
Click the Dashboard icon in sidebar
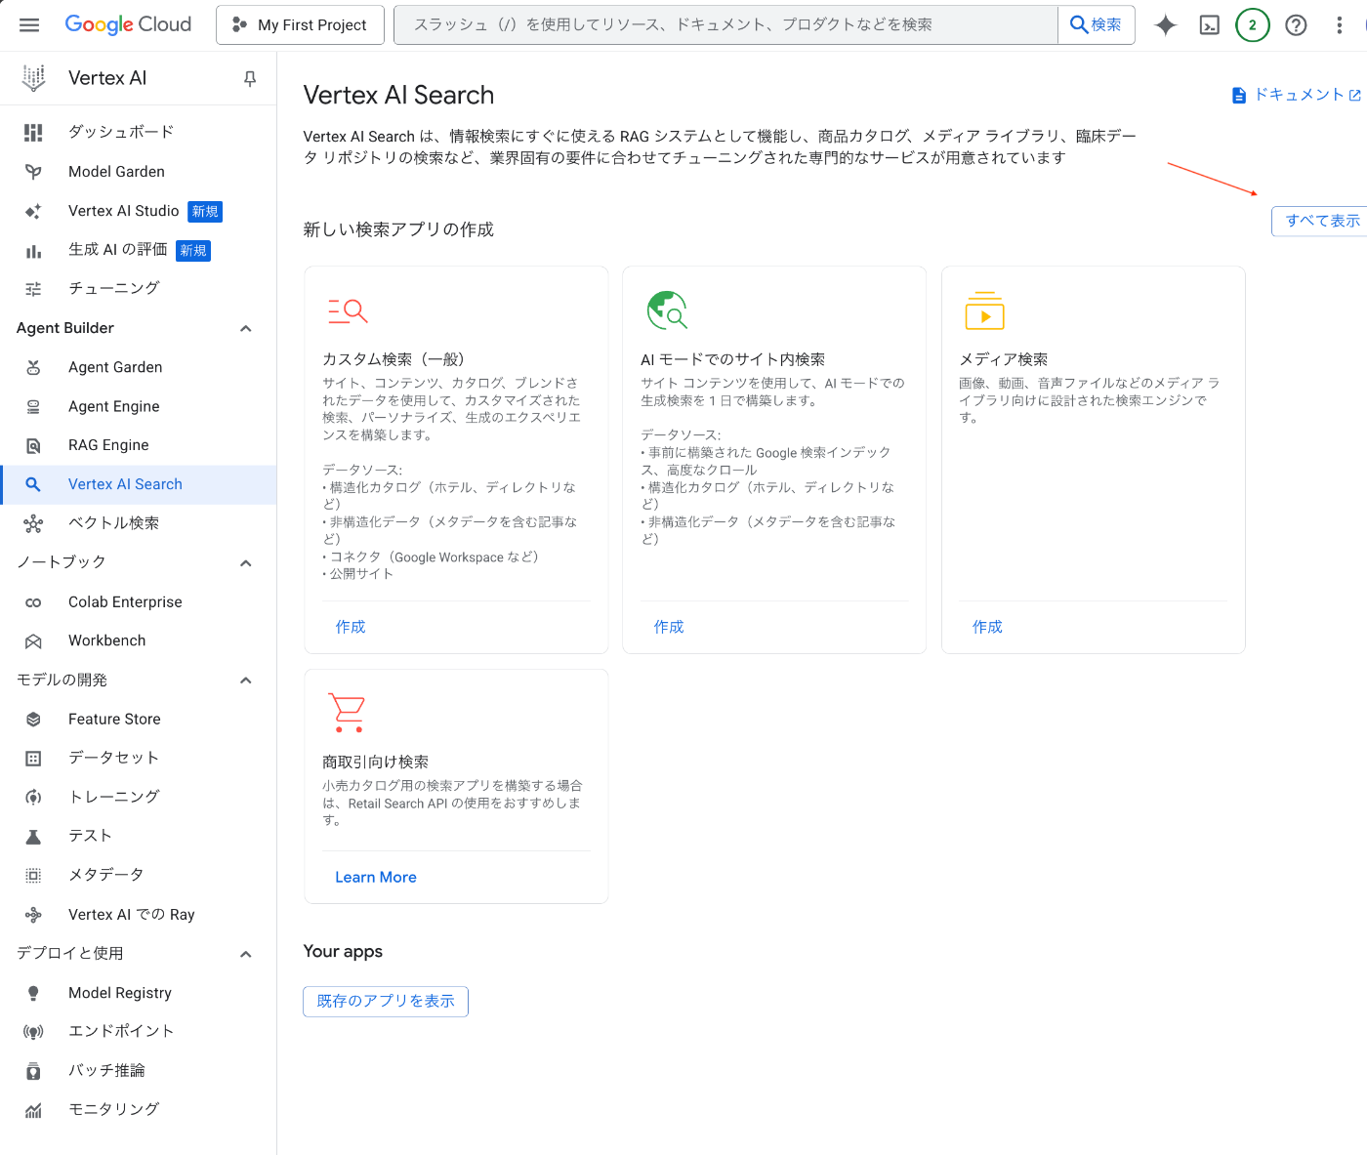tap(33, 133)
